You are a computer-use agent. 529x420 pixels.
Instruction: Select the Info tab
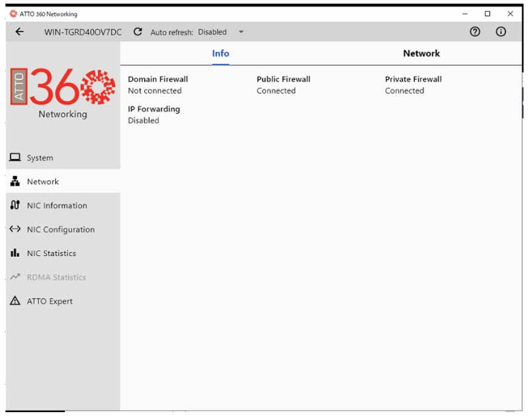click(221, 53)
